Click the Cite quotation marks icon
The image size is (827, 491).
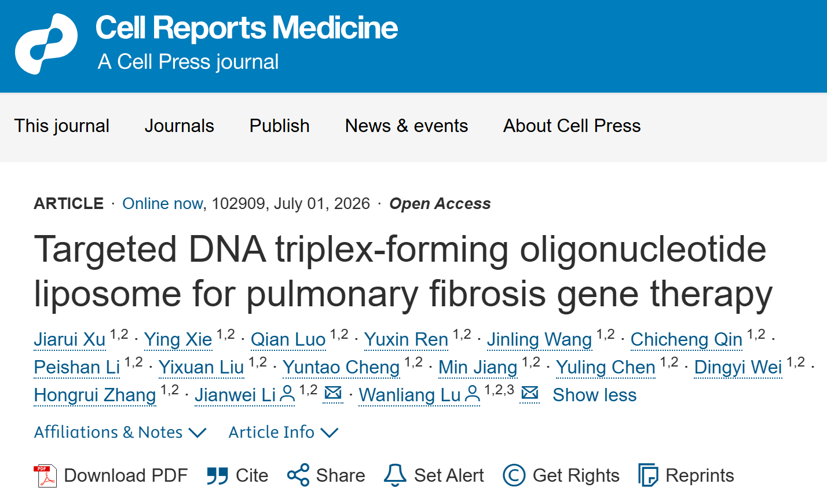pos(217,476)
